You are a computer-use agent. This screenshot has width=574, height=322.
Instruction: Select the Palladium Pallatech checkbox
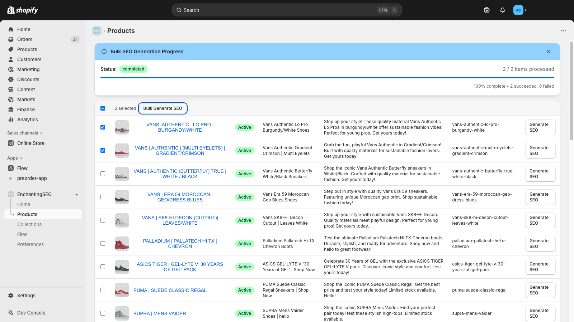point(103,243)
